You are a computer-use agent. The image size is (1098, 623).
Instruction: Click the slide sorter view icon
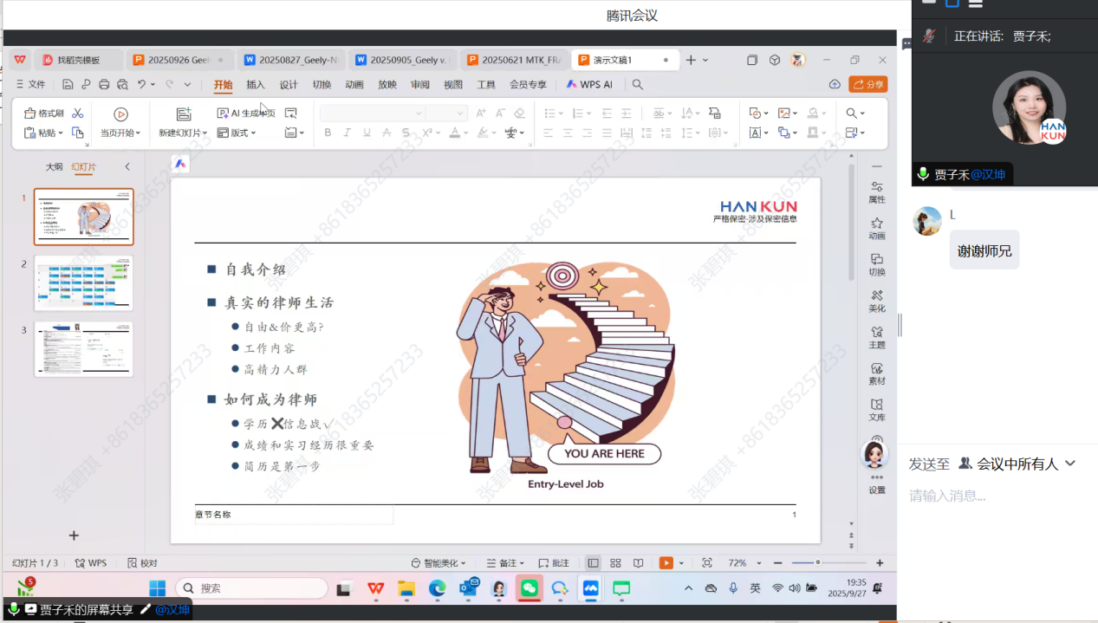[615, 563]
